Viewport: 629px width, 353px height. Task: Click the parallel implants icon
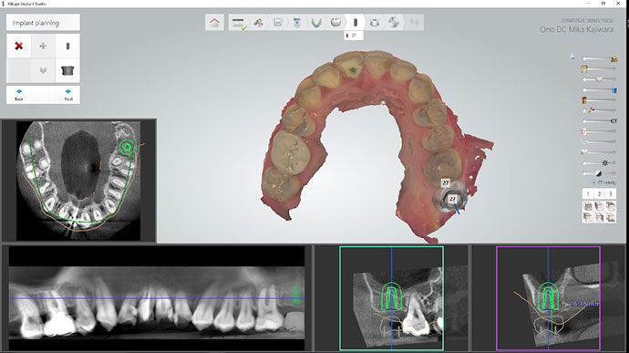pos(43,70)
